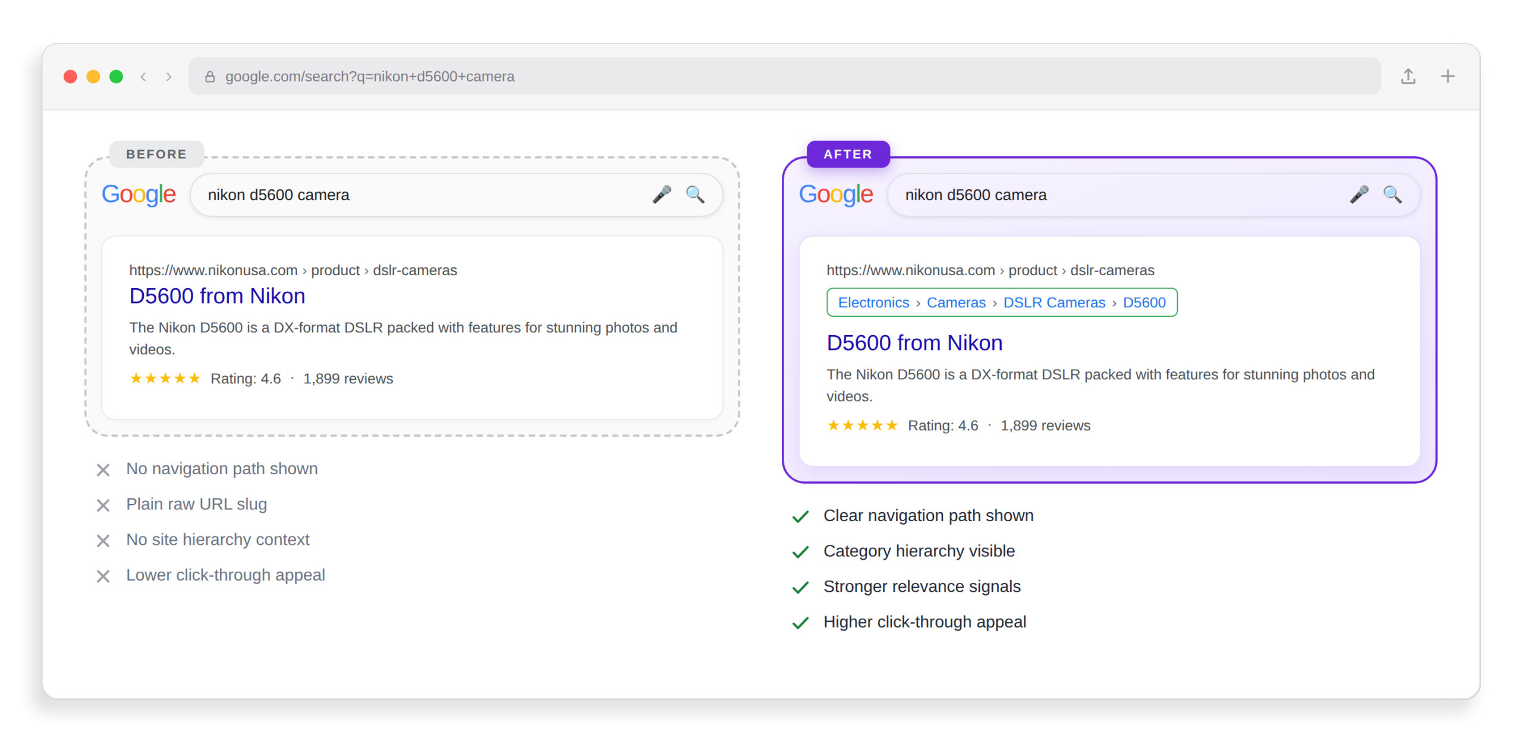Click the Before search input field
Screen dimensions: 1522x741
coord(457,195)
